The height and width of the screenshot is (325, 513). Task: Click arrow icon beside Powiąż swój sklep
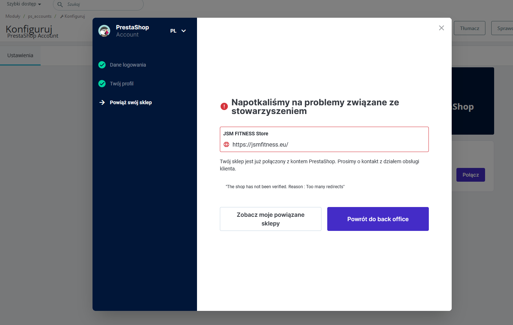(x=102, y=102)
